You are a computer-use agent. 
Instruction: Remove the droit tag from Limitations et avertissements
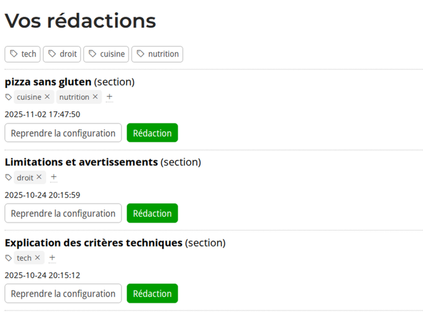coord(39,177)
